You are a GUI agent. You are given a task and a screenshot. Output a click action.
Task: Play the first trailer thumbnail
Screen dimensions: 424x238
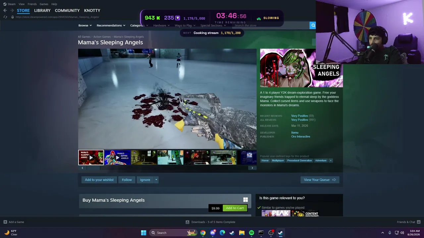tap(91, 157)
